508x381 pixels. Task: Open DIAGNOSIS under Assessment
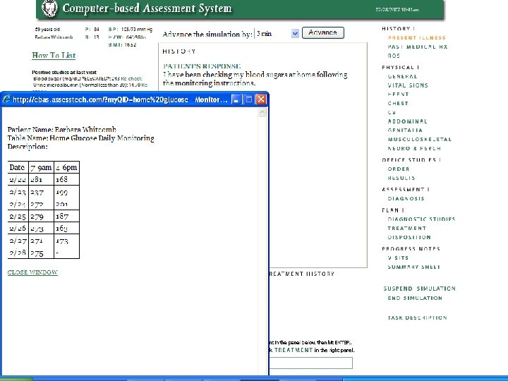(406, 199)
